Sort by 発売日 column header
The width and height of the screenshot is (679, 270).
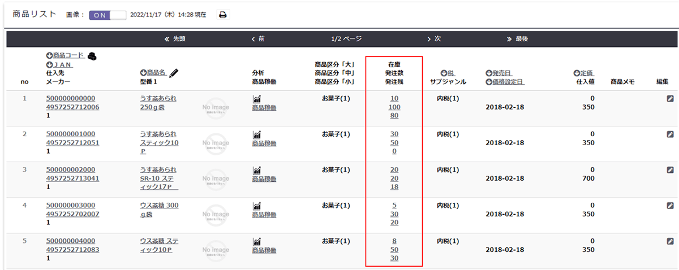(x=502, y=73)
